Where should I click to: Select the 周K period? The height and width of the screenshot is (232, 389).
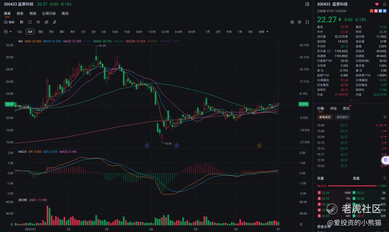41,32
